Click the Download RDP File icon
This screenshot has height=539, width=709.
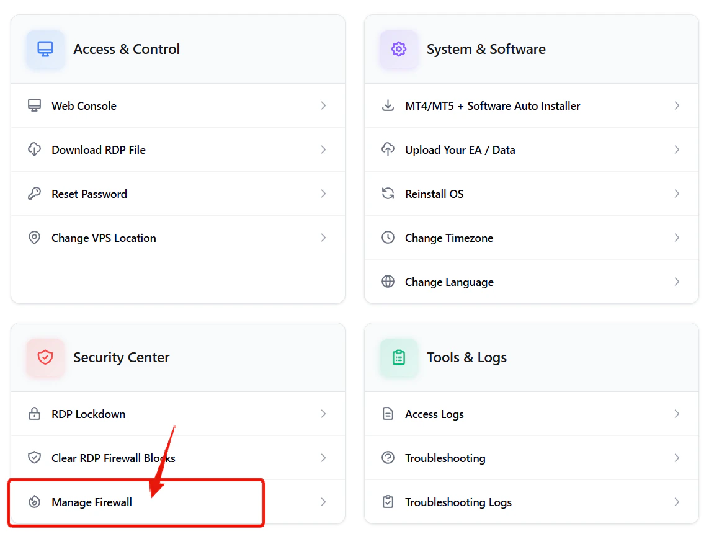(34, 149)
